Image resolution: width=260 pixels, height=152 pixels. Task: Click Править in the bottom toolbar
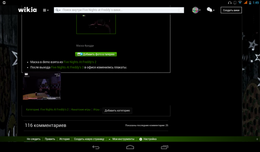pos(50,139)
